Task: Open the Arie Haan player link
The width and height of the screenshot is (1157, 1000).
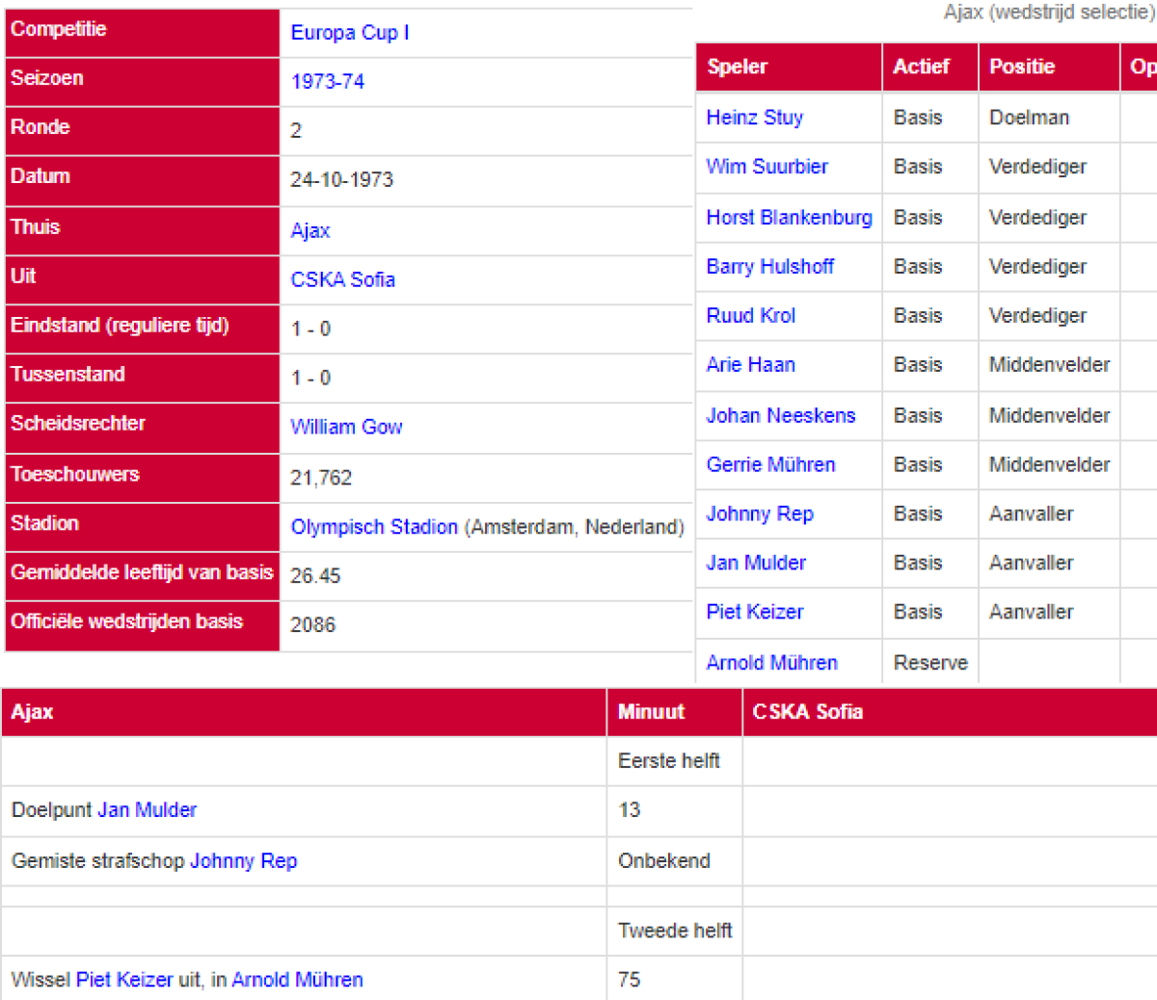Action: point(750,365)
